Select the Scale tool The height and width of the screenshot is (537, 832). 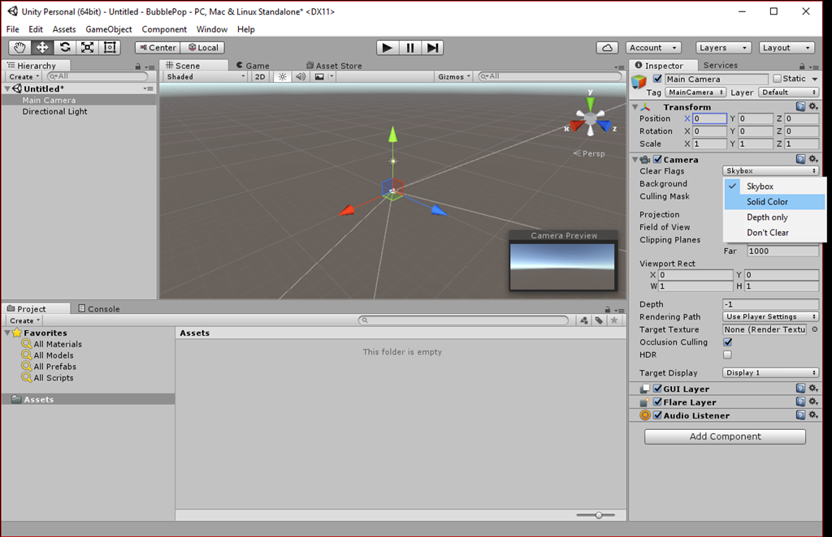click(88, 48)
